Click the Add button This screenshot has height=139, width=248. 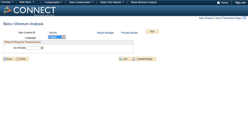point(124,59)
